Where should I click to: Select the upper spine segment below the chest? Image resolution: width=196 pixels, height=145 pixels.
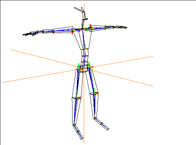pyautogui.click(x=85, y=52)
